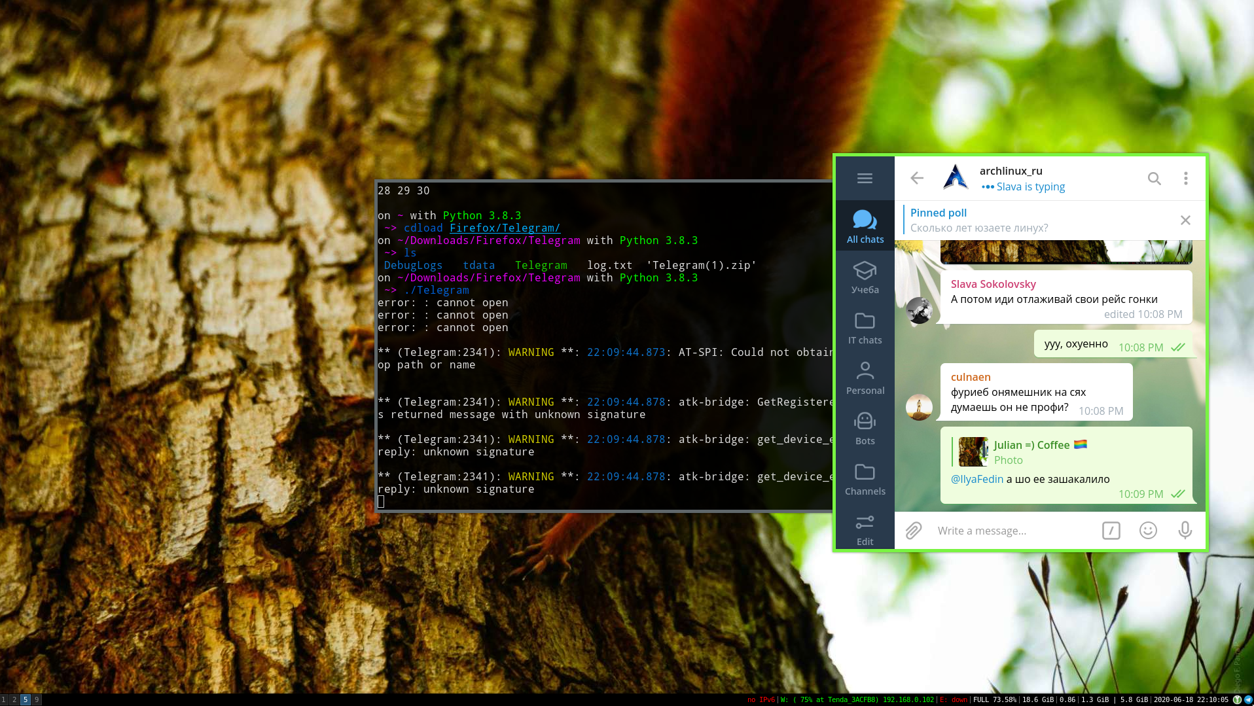Open bot commands slash button
The width and height of the screenshot is (1254, 706).
click(x=1111, y=530)
